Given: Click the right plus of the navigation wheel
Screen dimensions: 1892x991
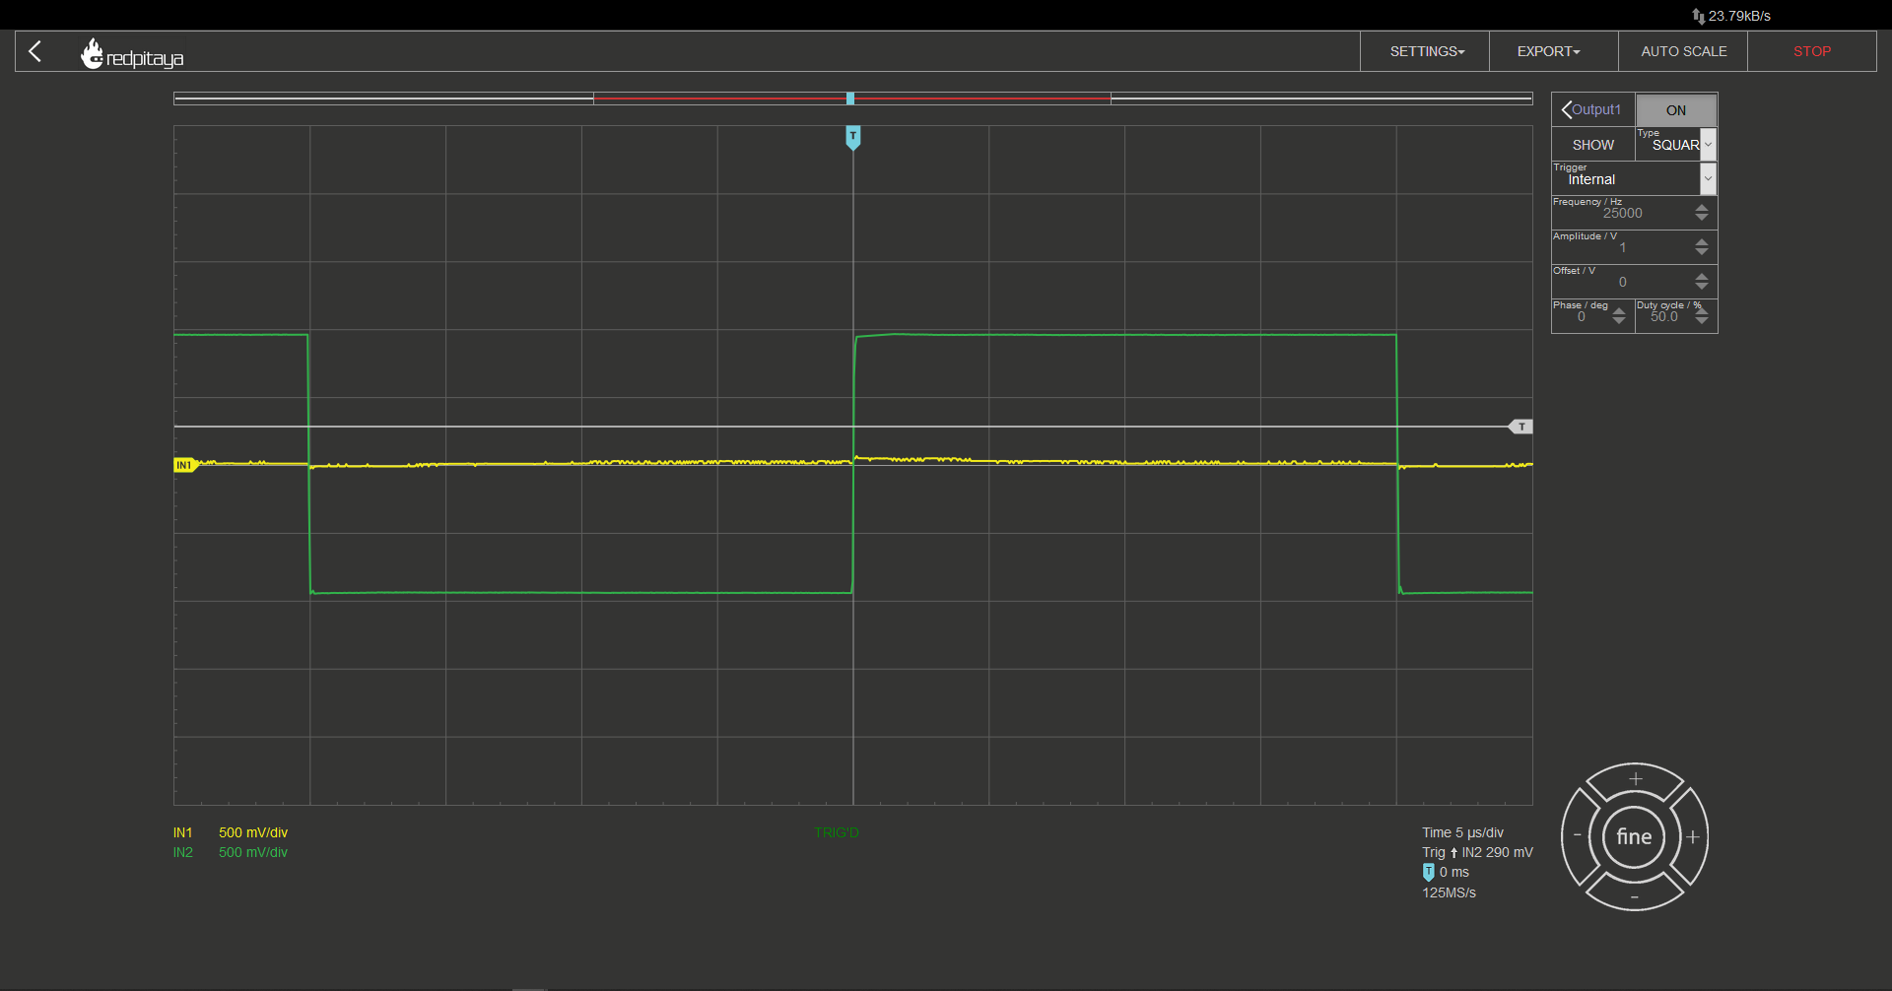Looking at the screenshot, I should click(x=1693, y=837).
